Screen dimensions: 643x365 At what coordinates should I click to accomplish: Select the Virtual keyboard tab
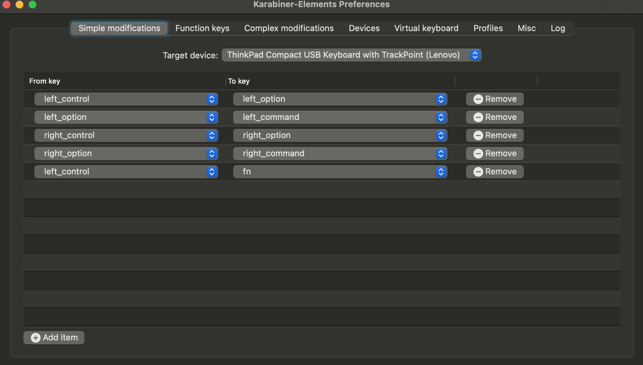(426, 29)
